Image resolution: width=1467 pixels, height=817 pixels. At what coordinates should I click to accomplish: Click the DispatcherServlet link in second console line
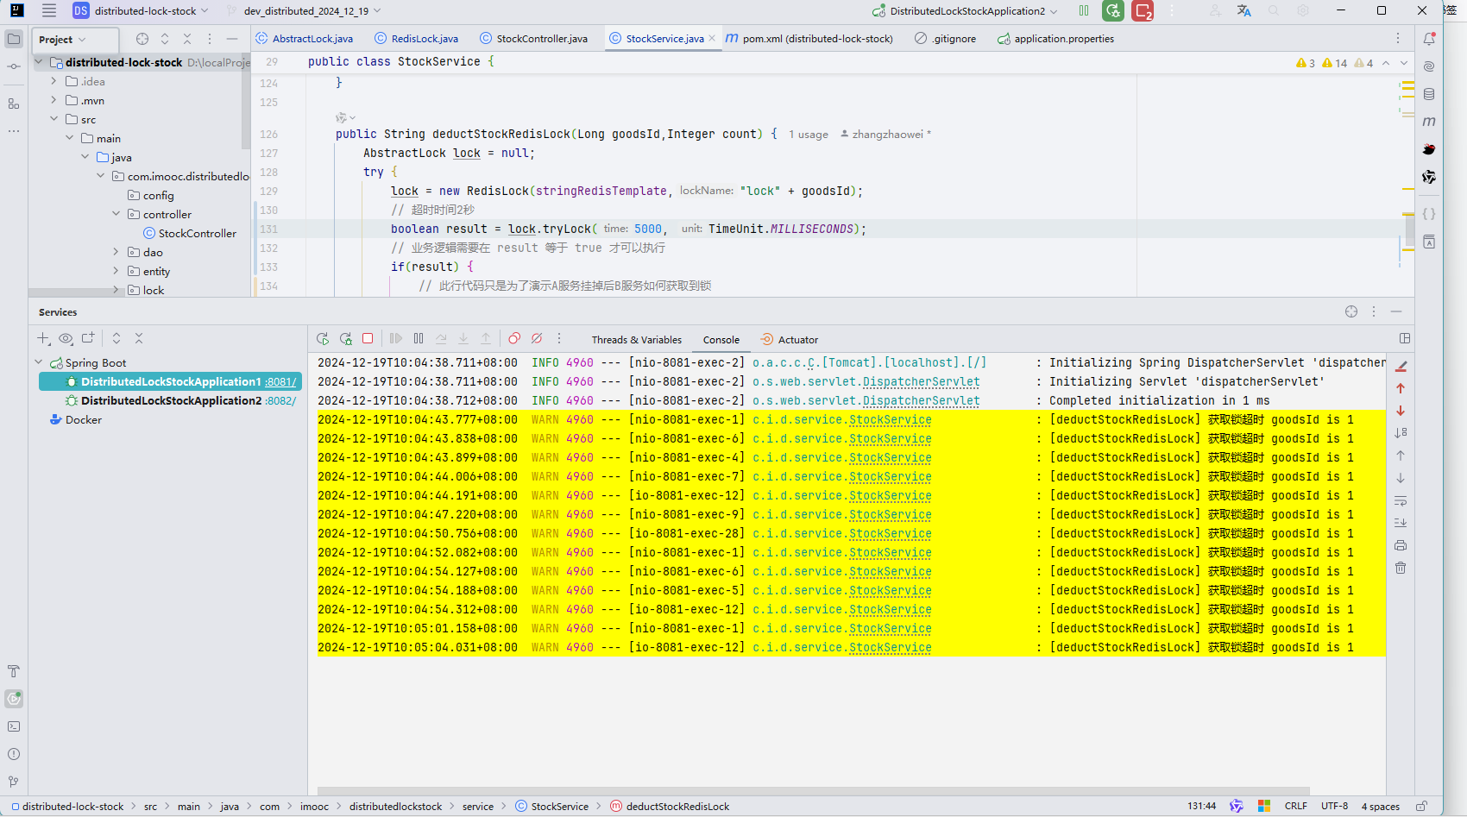[x=921, y=381]
